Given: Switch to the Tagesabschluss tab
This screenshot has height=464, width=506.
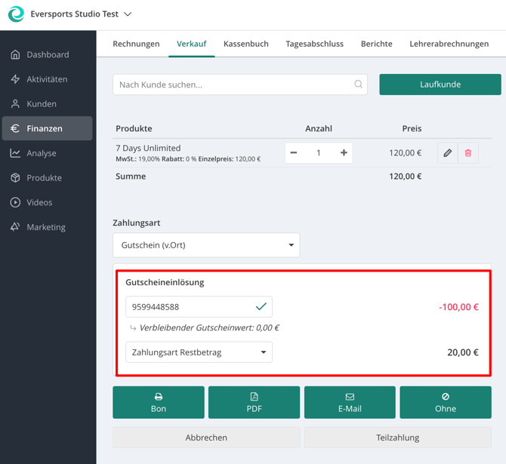Looking at the screenshot, I should click(315, 44).
